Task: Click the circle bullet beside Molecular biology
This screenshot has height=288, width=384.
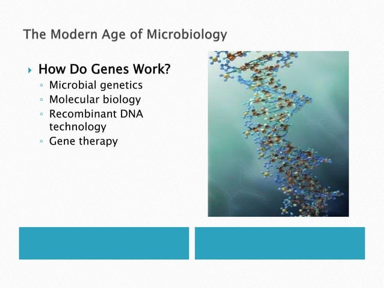Action: (42, 100)
